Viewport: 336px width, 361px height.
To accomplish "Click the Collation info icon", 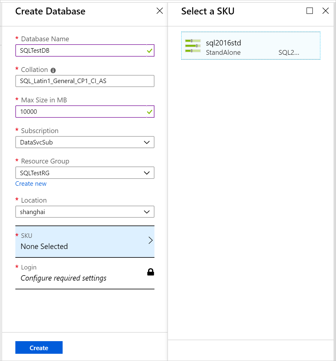I will coord(53,70).
